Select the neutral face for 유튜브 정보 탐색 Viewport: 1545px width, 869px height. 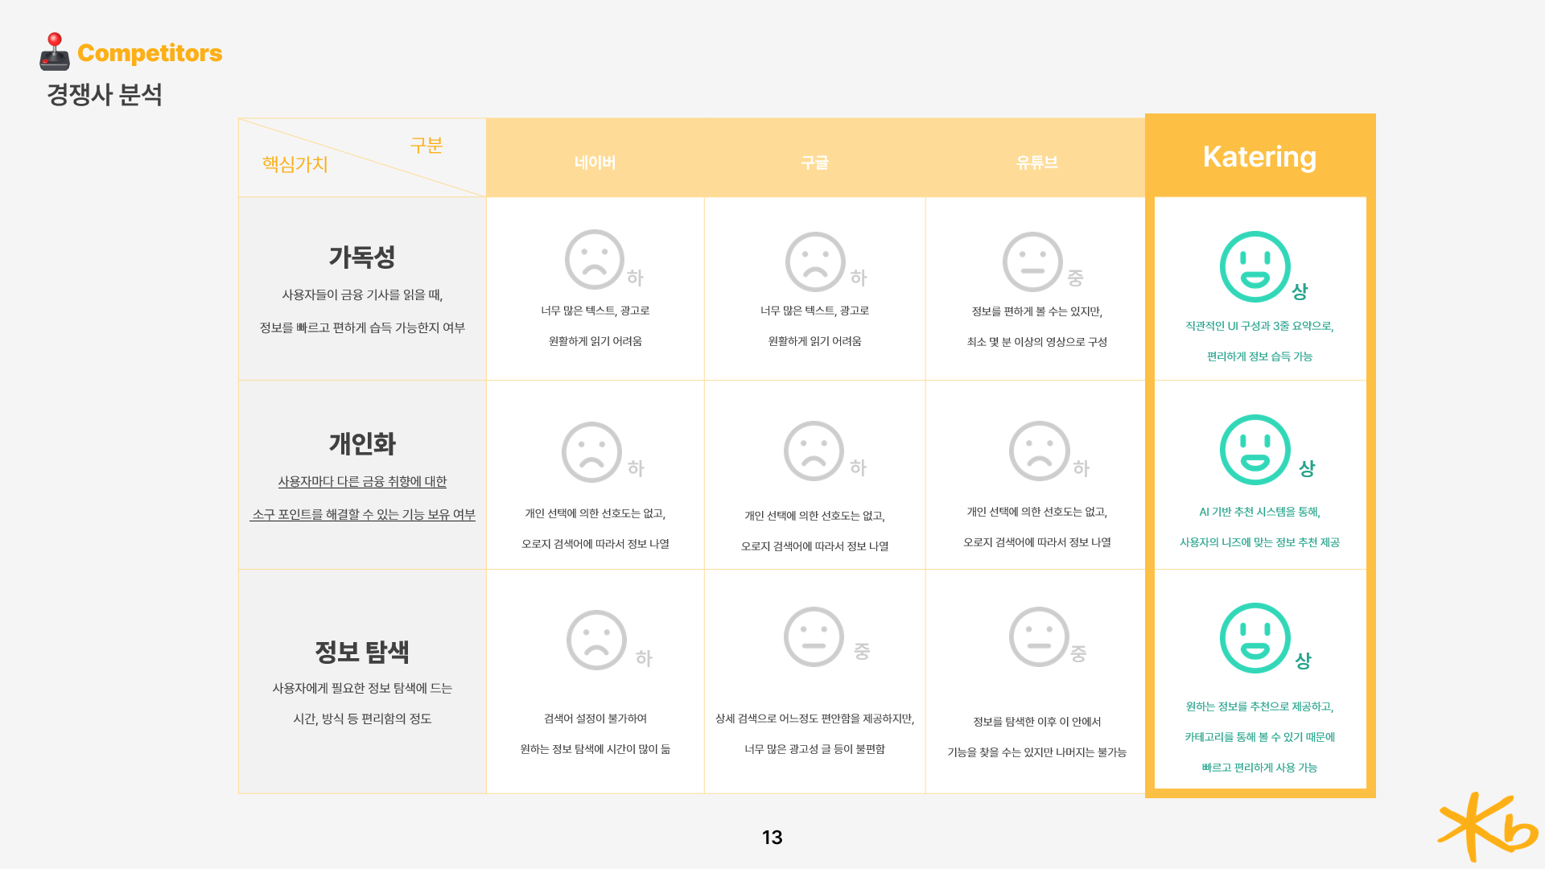pos(1039,636)
